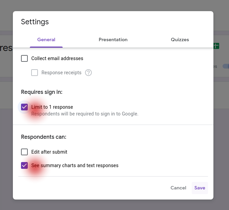Click the "Respondents can:" heading
The height and width of the screenshot is (210, 229).
click(44, 137)
